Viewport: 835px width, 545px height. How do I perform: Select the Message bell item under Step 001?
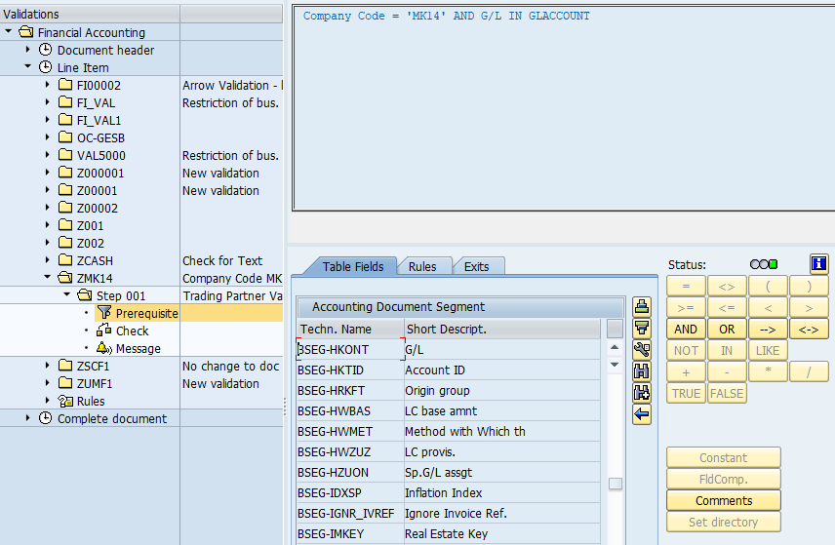point(138,349)
